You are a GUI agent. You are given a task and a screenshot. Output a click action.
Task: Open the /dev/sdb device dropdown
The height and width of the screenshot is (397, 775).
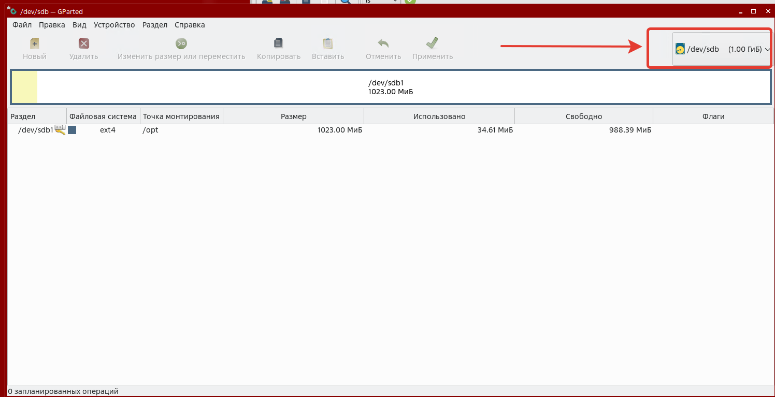[721, 49]
